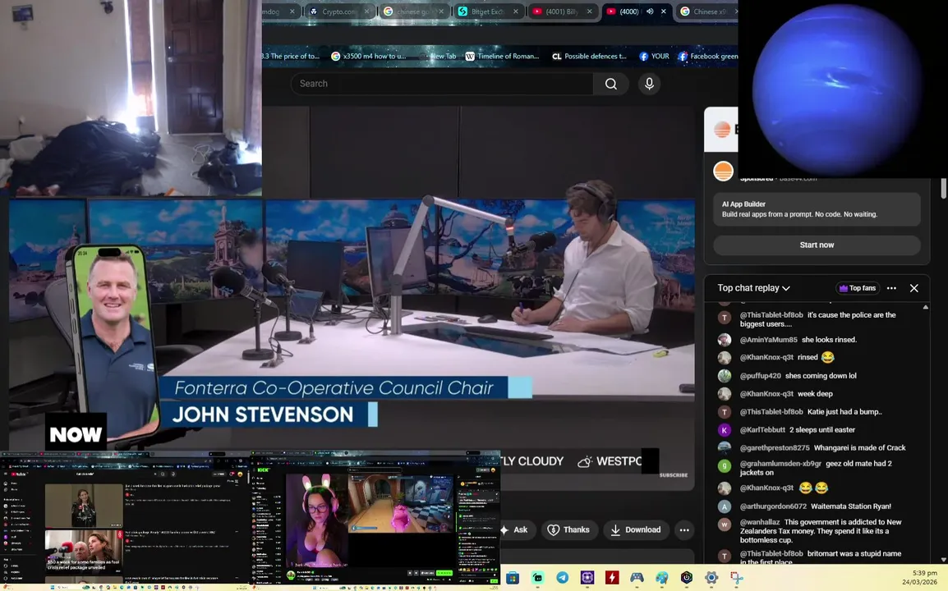Open the dark hexagon icon app in the taskbar
948x591 pixels.
(x=686, y=578)
